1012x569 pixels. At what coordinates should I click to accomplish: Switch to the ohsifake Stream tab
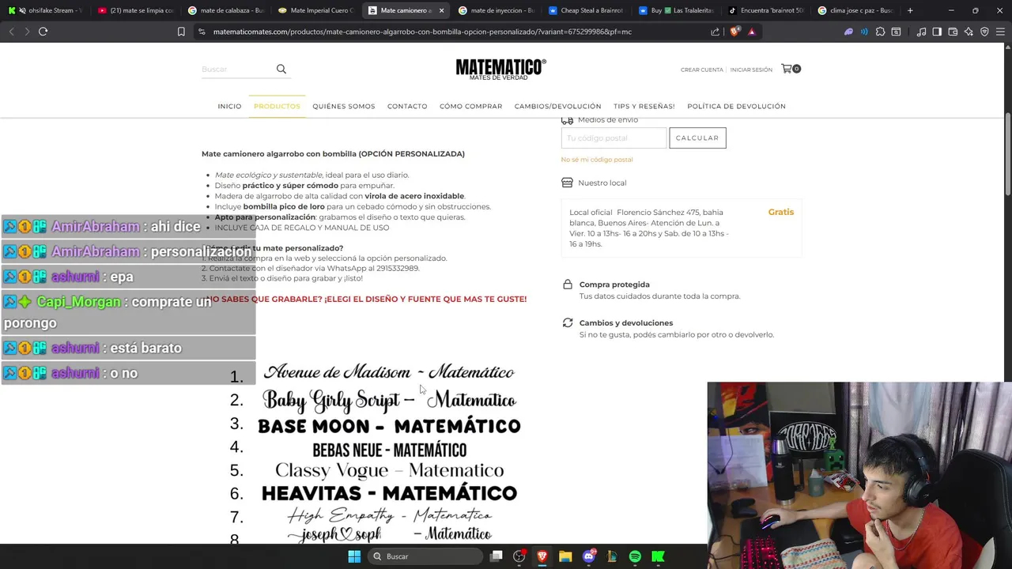[45, 10]
